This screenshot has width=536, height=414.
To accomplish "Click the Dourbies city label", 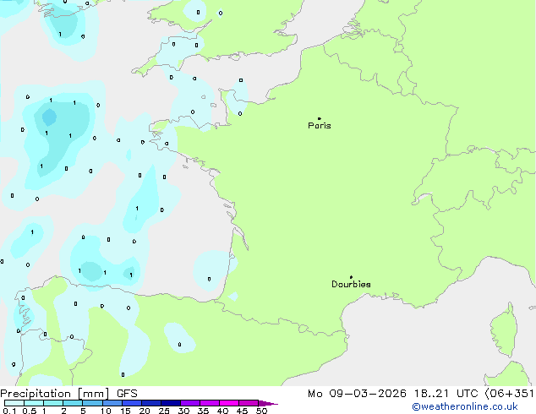I will (351, 284).
